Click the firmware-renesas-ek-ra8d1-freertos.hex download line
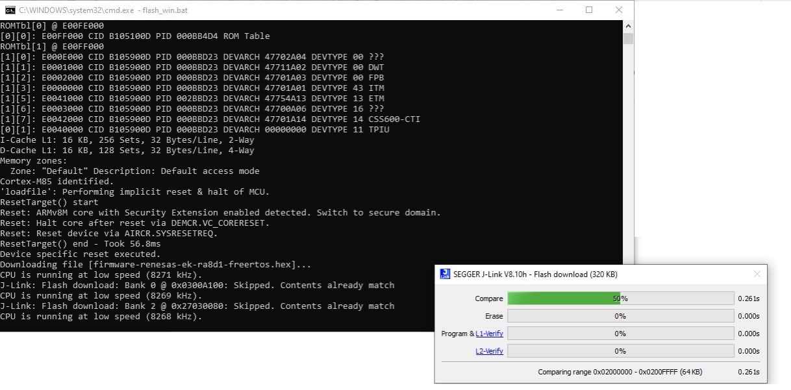Screen dimensions: 791x390 (156, 264)
